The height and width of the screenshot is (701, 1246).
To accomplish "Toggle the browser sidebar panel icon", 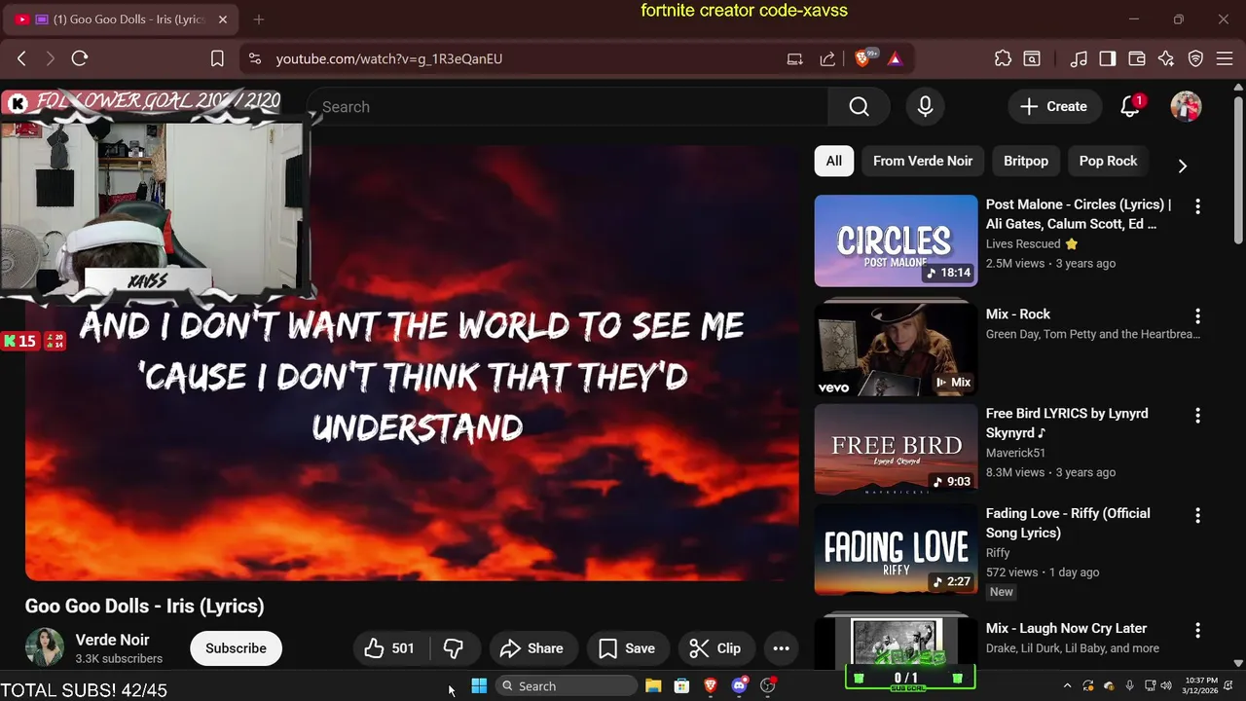I will tap(1108, 58).
